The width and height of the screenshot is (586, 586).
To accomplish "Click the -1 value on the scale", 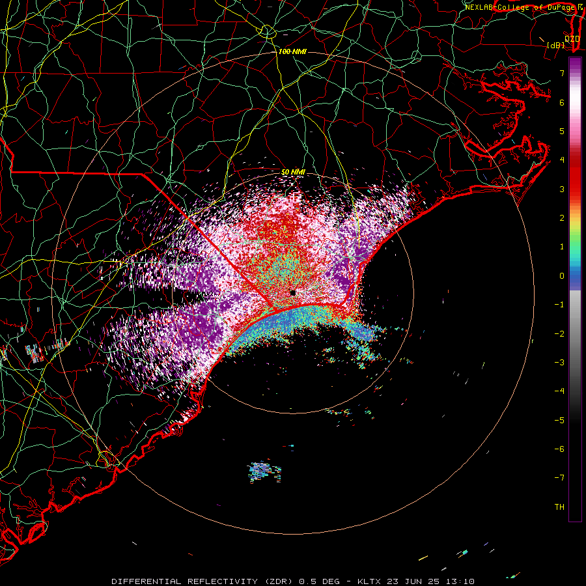I will [x=559, y=305].
